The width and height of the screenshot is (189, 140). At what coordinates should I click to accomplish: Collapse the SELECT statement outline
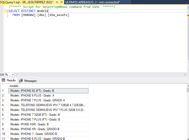coord(7,11)
